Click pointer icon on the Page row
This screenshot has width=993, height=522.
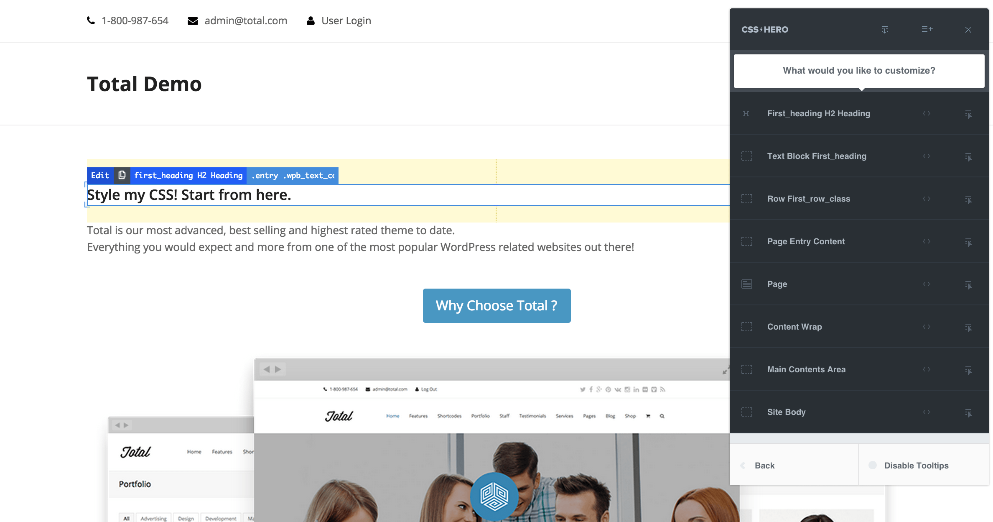pos(968,285)
